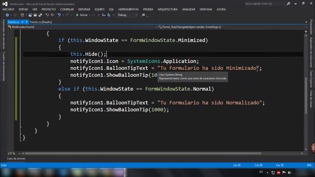The height and width of the screenshot is (177, 315).
Task: Click the red recording tray icon
Action: [x=279, y=173]
